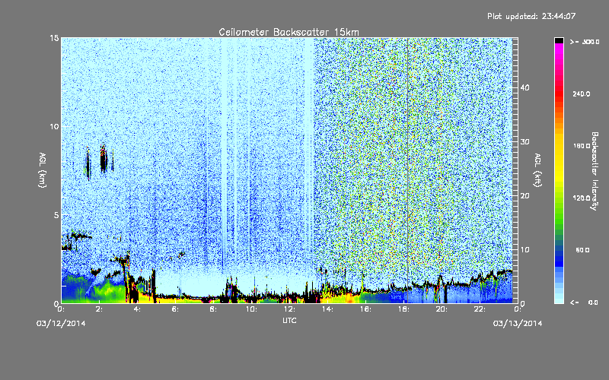
Task: Click the high cloud echo near 2 UTC
Action: pos(104,158)
